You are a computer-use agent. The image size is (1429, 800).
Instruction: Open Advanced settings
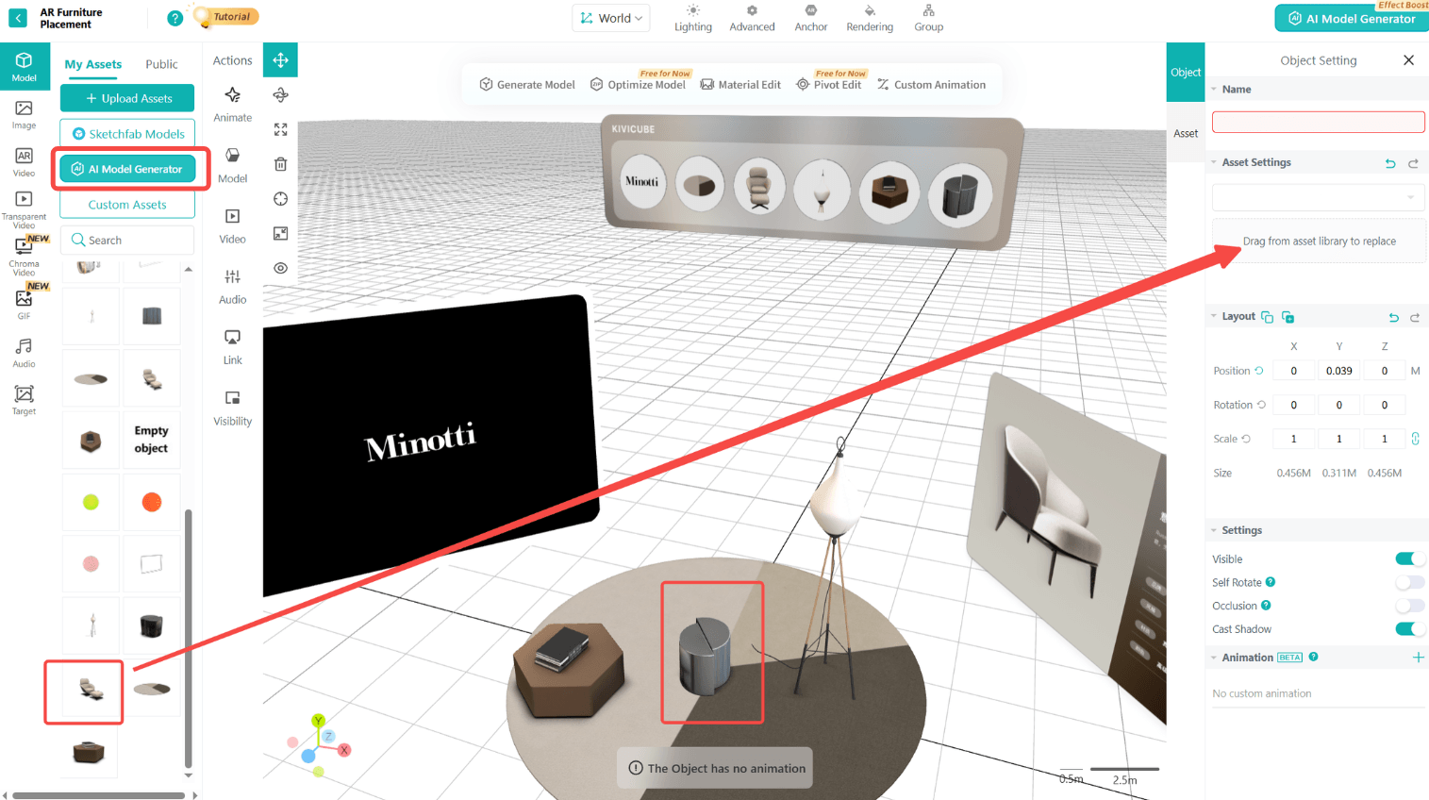[752, 18]
